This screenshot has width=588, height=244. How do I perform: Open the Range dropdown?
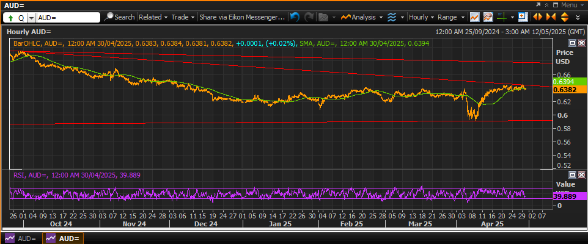(x=451, y=17)
